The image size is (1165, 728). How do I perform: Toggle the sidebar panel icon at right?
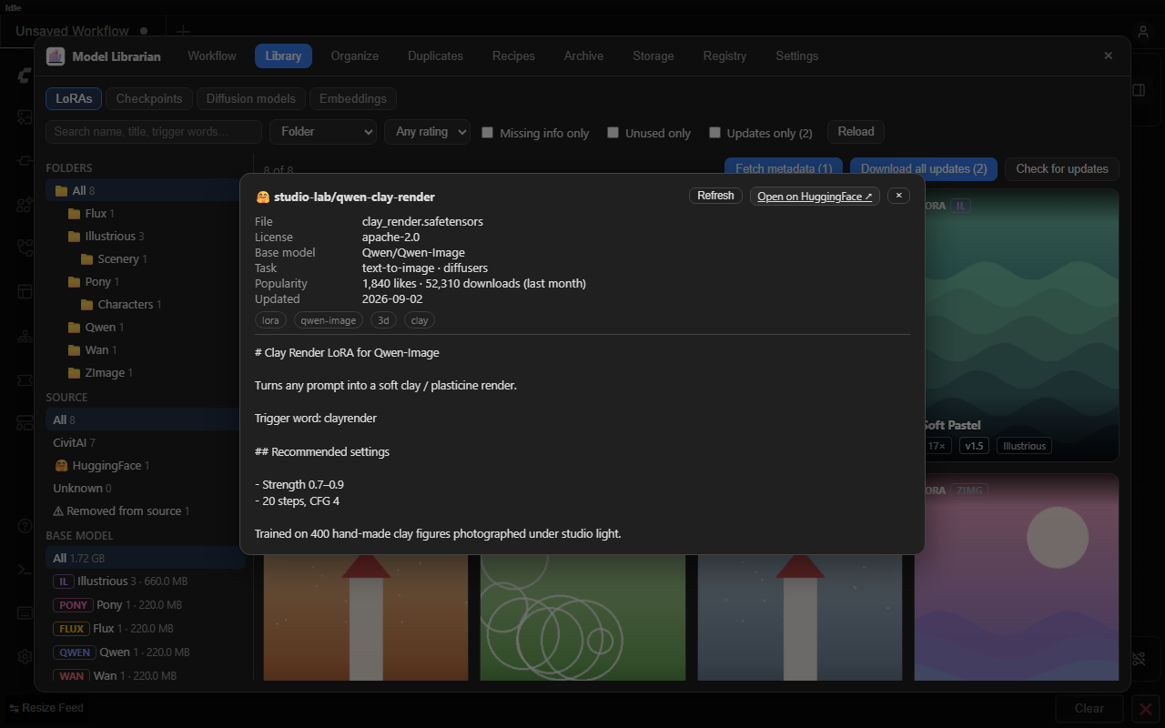pos(1139,90)
